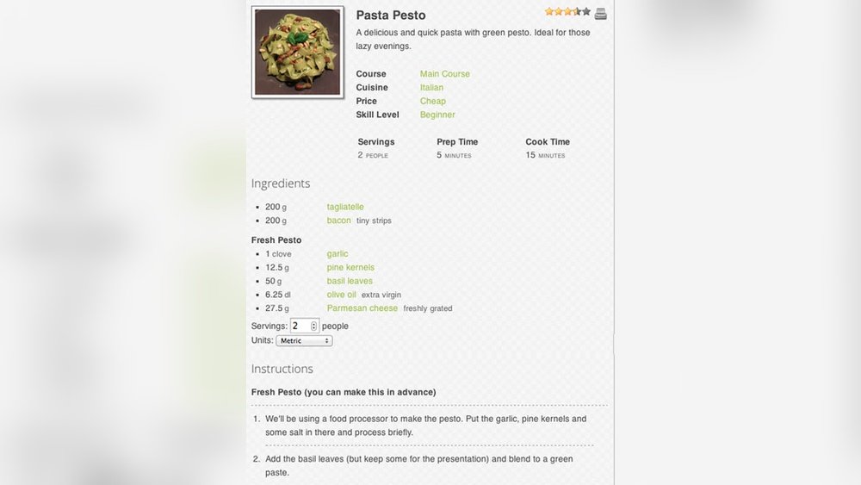Rate the recipe five stars

(x=587, y=12)
